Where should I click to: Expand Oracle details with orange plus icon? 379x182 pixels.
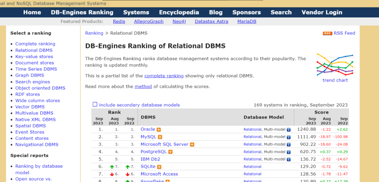pos(158,130)
